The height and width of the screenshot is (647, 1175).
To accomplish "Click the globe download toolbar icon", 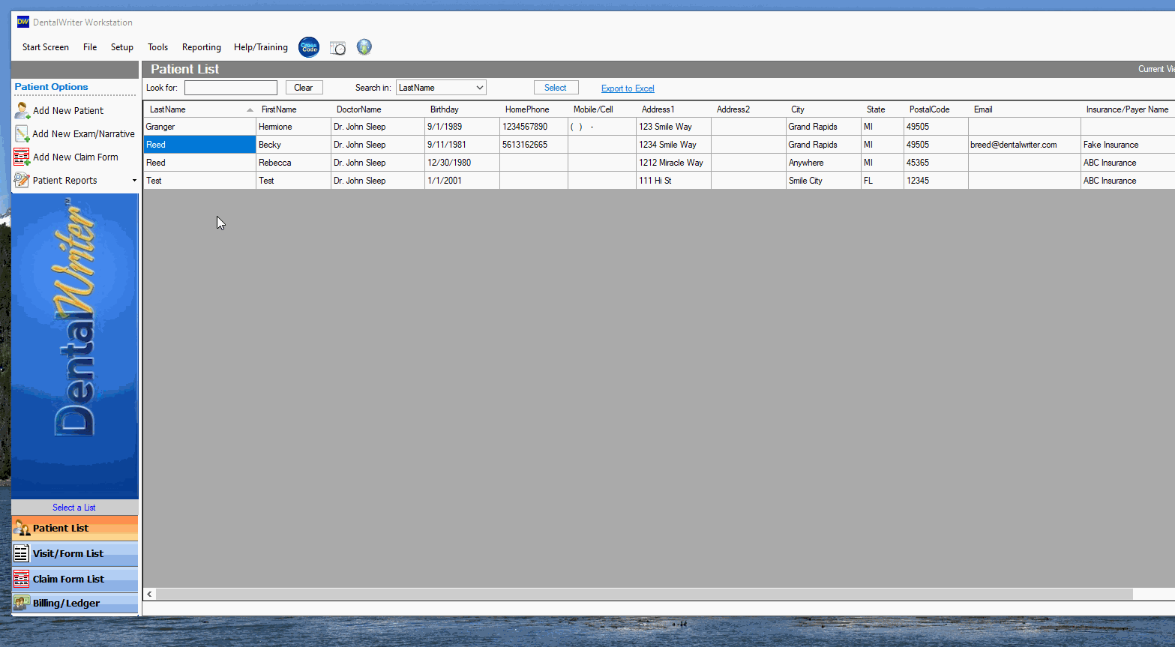I will [x=364, y=46].
